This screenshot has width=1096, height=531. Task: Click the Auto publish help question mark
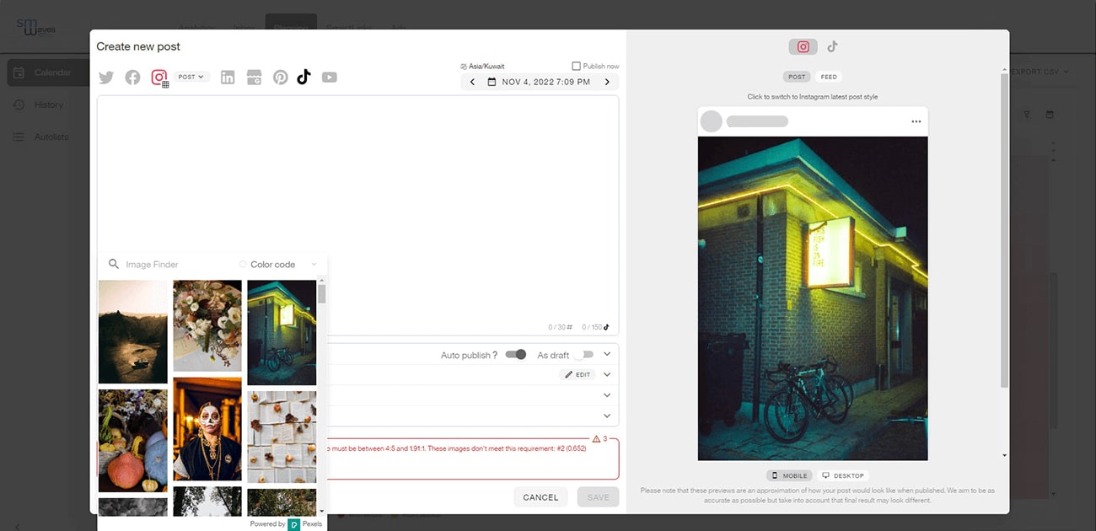tap(494, 355)
